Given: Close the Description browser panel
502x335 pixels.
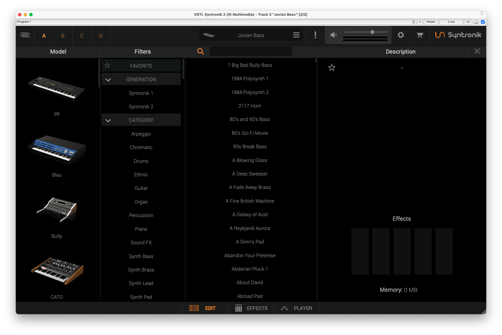Looking at the screenshot, I should pos(477,51).
